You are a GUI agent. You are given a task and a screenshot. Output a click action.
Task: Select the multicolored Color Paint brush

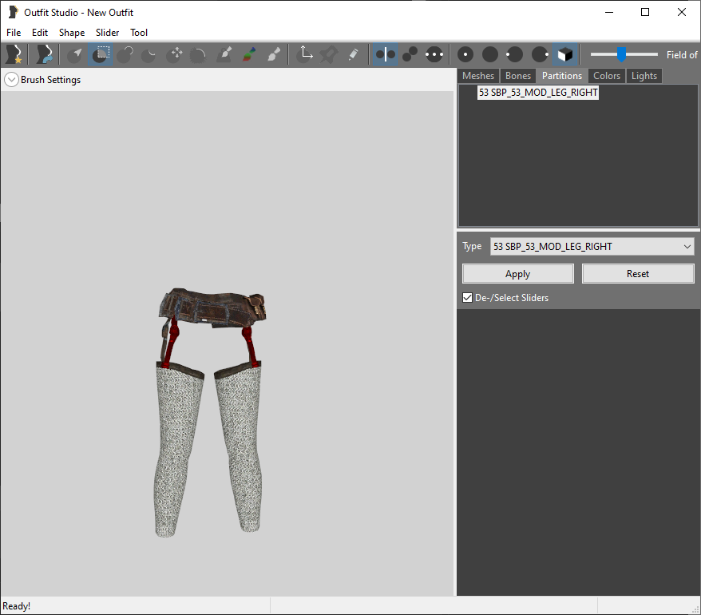[248, 54]
